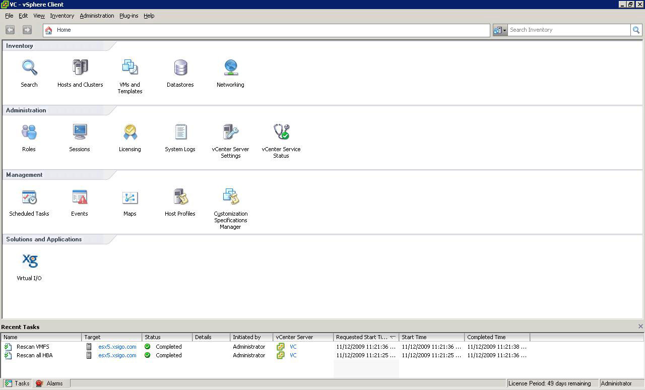Click the search magnifier button
Viewport: 645px width, 390px height.
click(636, 30)
